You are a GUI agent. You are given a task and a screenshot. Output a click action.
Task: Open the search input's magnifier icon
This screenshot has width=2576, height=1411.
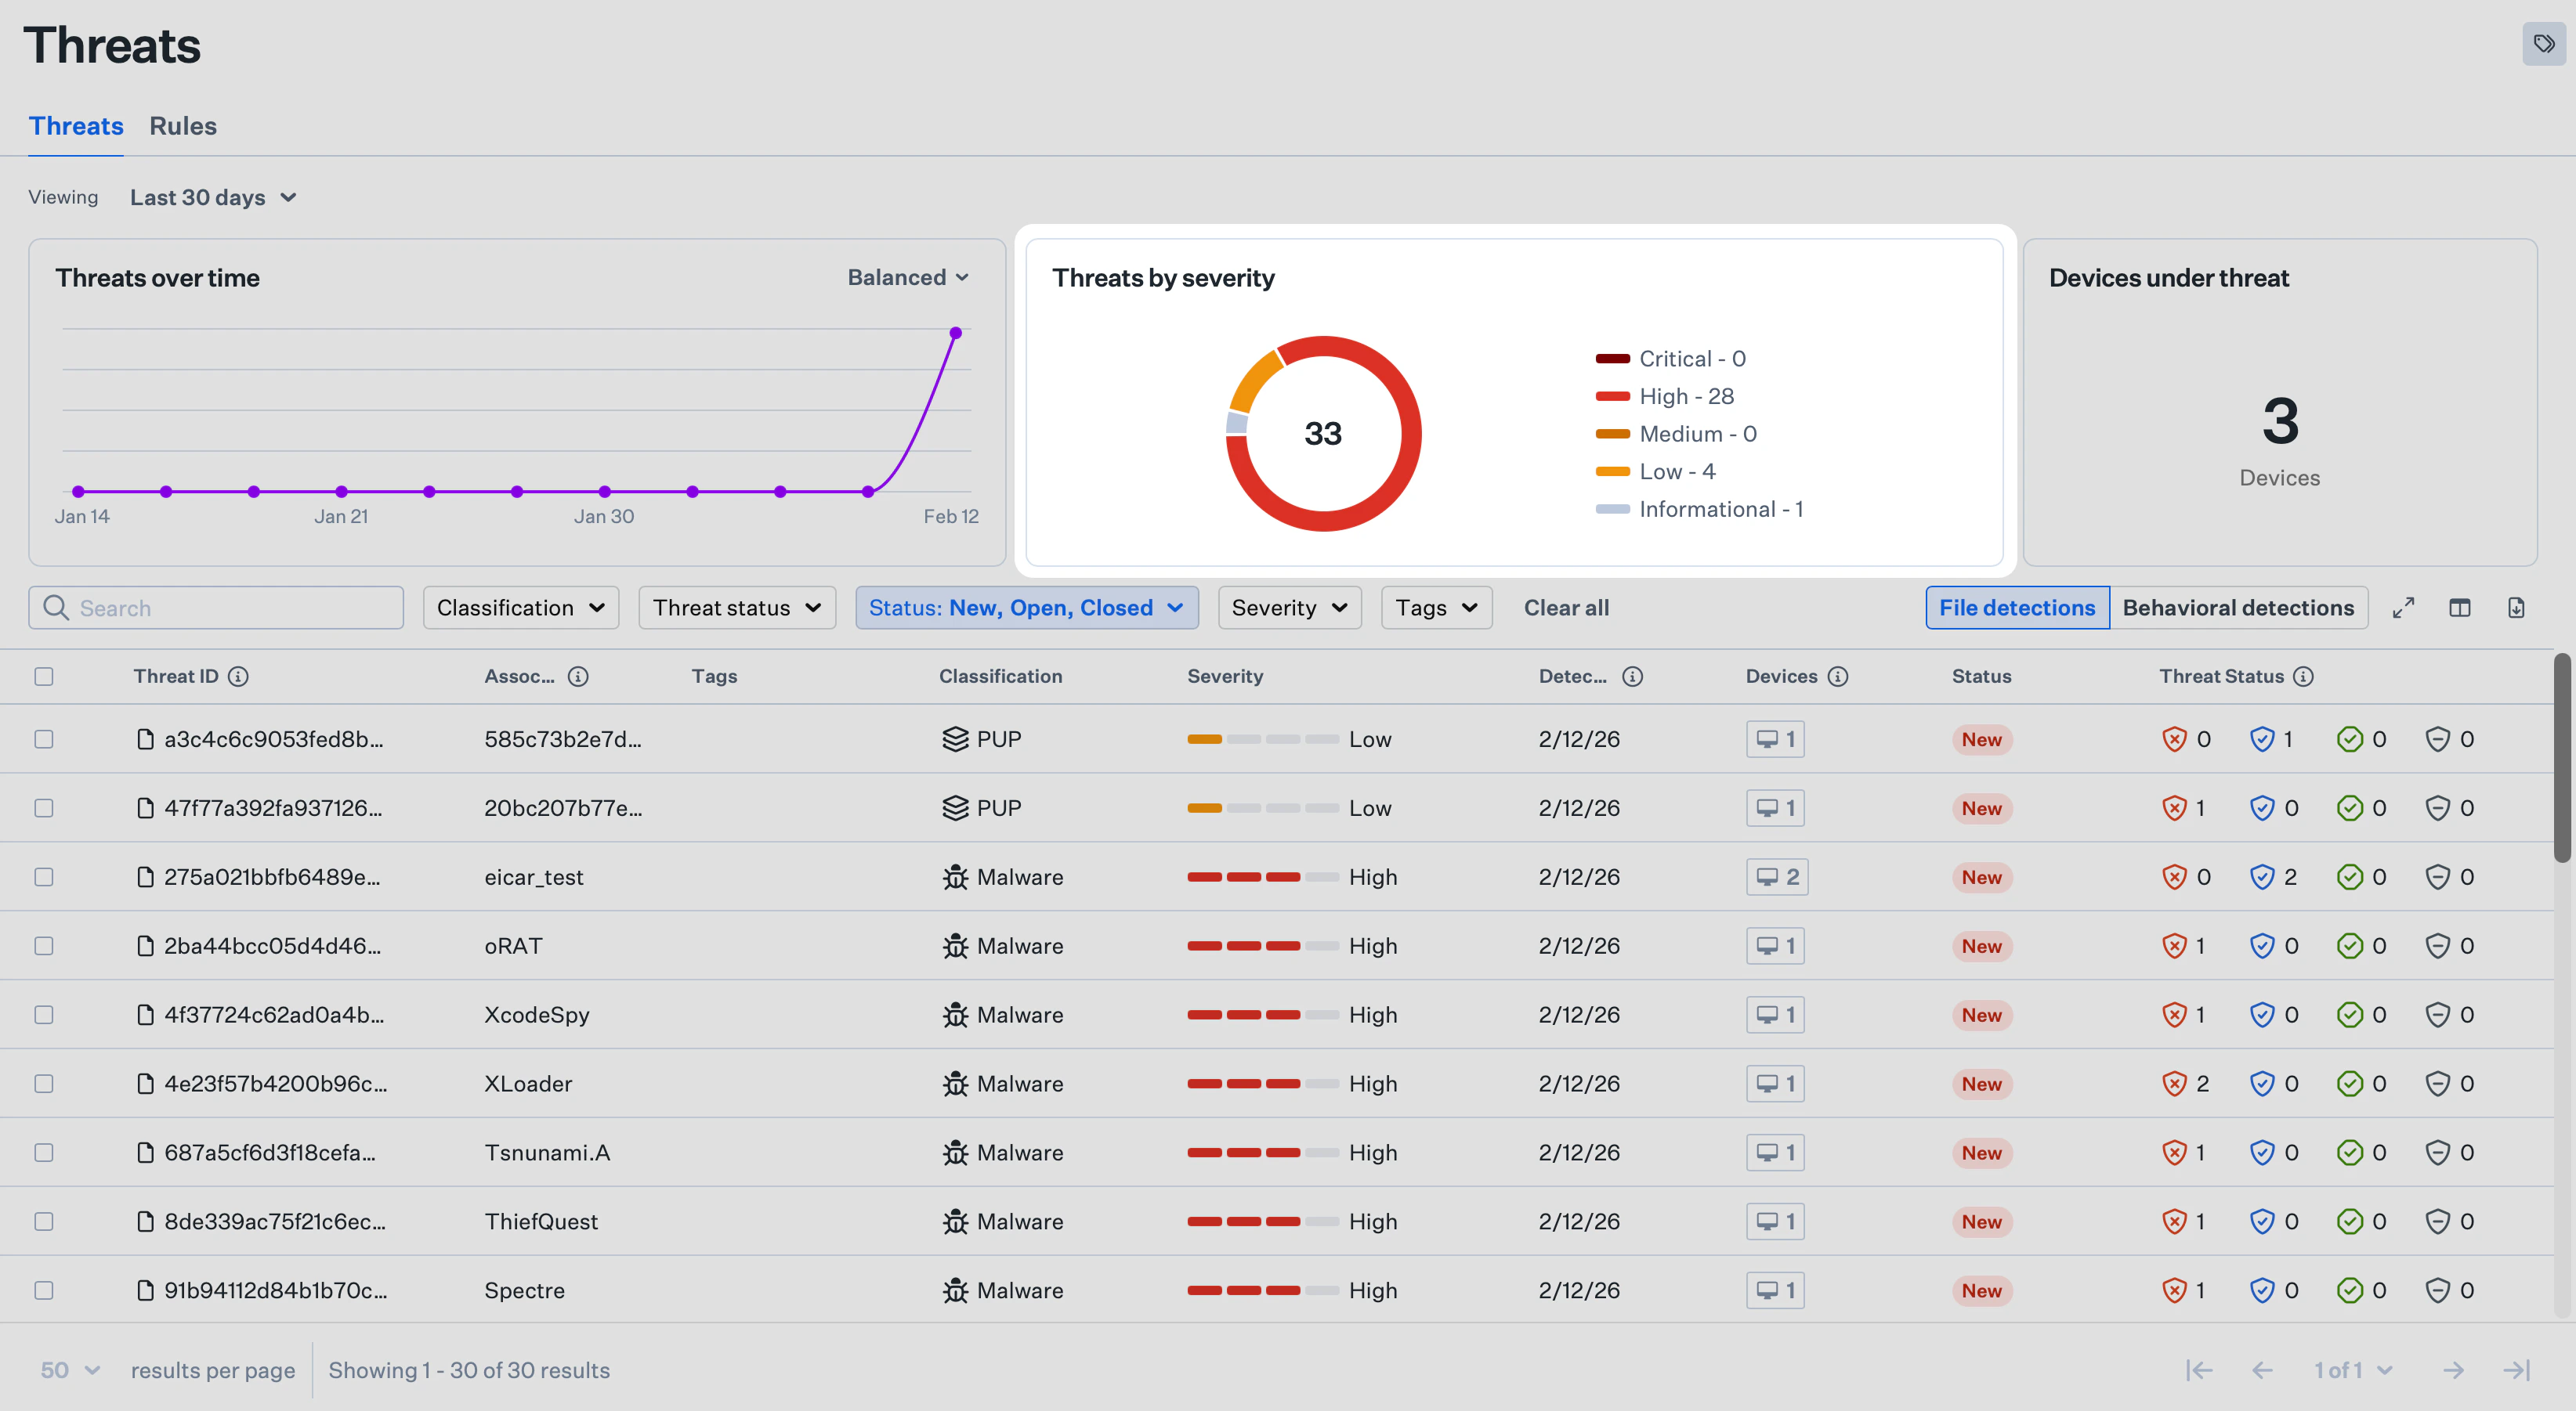coord(56,608)
